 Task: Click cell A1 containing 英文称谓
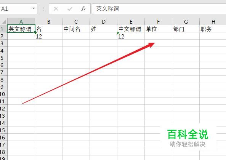21,29
